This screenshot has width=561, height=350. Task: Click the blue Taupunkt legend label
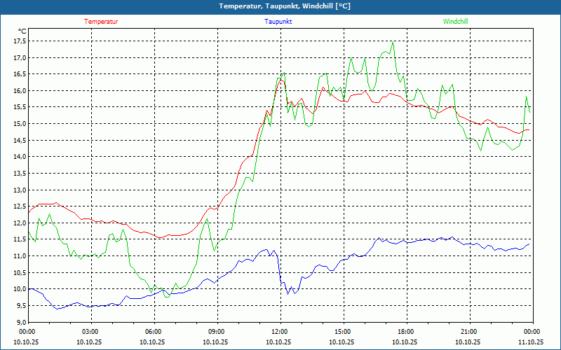point(278,22)
